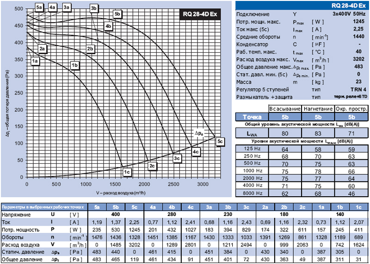Image resolution: width=370 pixels, height=264 pixels.
Task: Select the LWA row label in acoustic table
Action: coord(252,133)
